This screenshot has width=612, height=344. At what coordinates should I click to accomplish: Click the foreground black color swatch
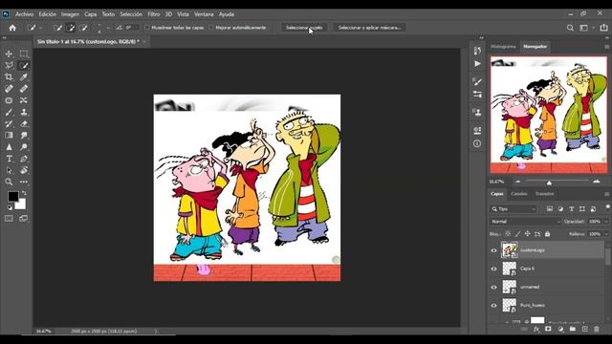click(12, 196)
